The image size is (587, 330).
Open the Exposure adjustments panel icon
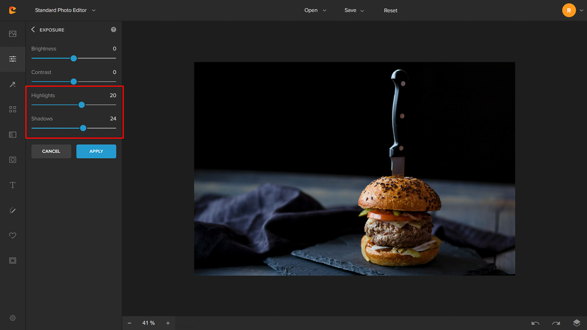point(12,59)
